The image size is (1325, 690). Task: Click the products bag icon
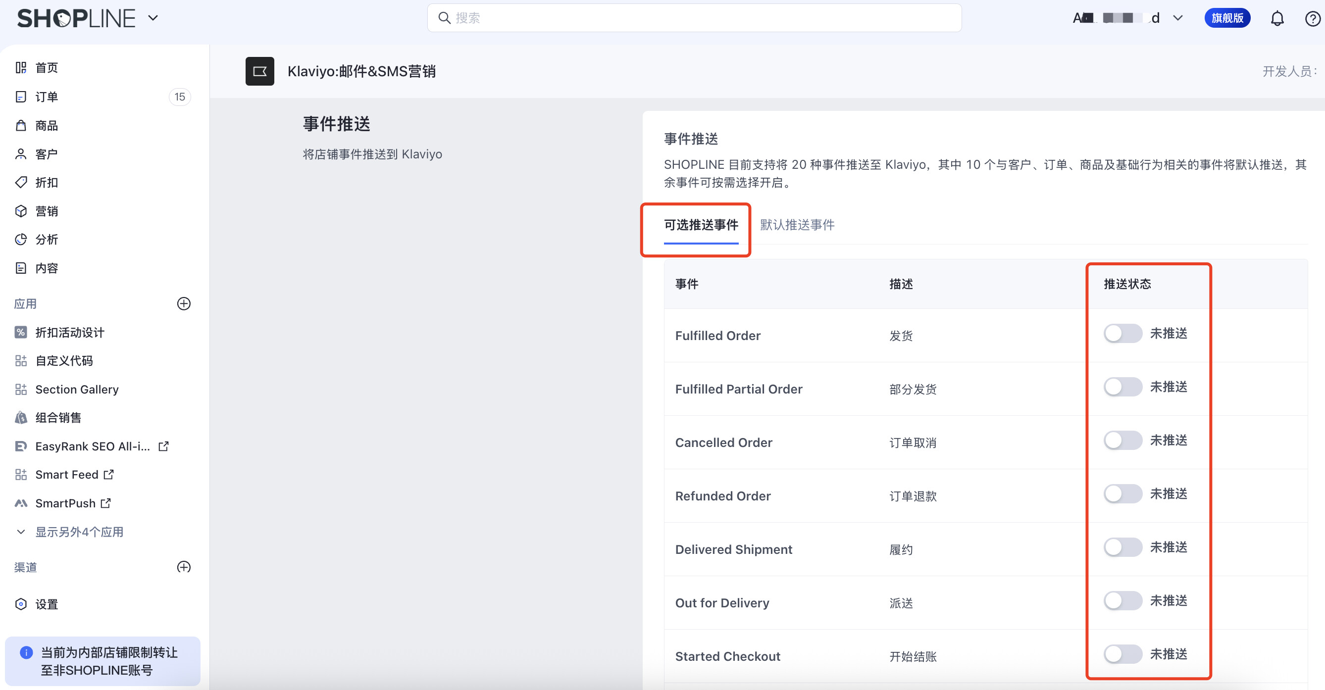(21, 125)
